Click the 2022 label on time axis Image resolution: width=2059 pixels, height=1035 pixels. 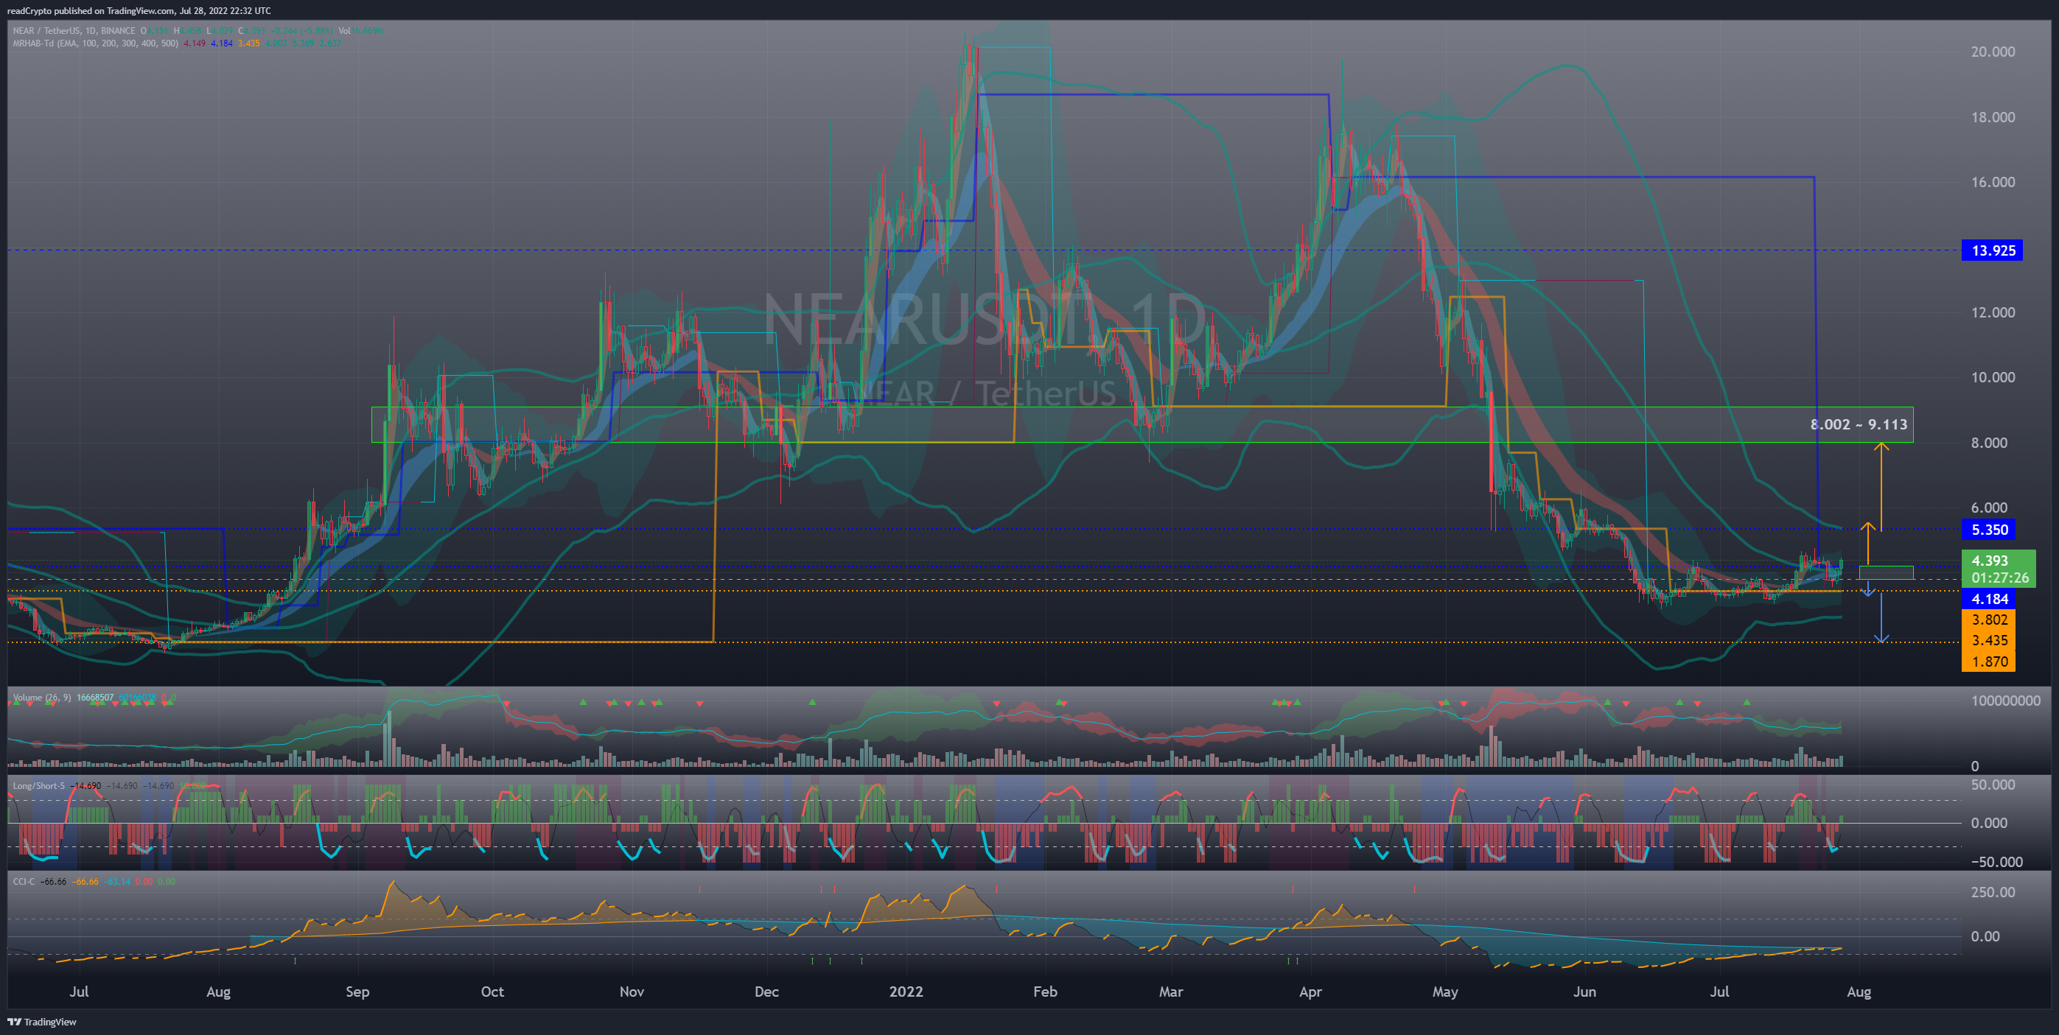[x=906, y=991]
